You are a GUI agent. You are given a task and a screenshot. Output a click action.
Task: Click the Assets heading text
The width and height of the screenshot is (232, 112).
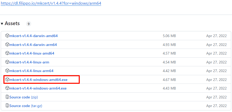12,23
